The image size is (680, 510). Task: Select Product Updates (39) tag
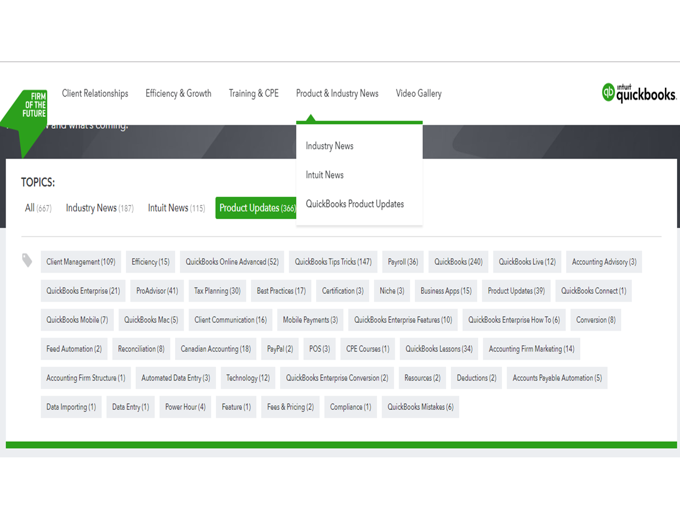pos(516,291)
